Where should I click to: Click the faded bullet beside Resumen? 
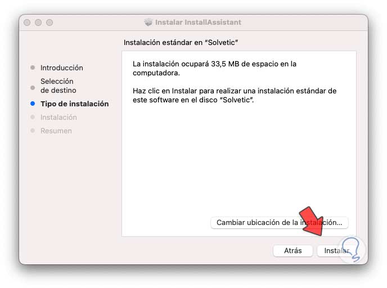[x=33, y=130]
